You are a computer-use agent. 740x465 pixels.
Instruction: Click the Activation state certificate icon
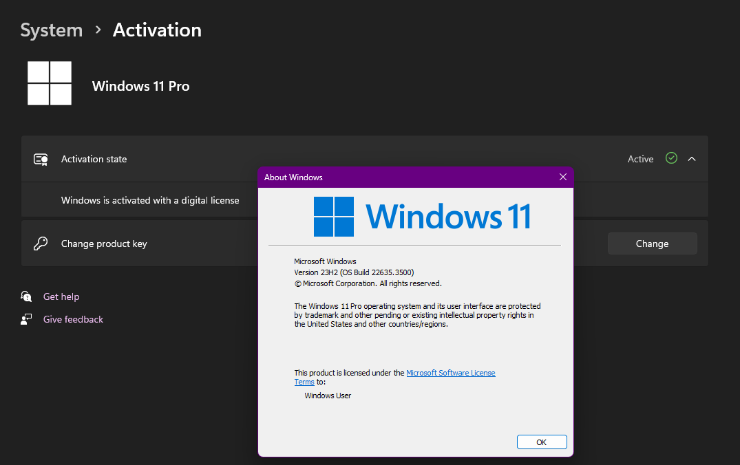coord(41,160)
